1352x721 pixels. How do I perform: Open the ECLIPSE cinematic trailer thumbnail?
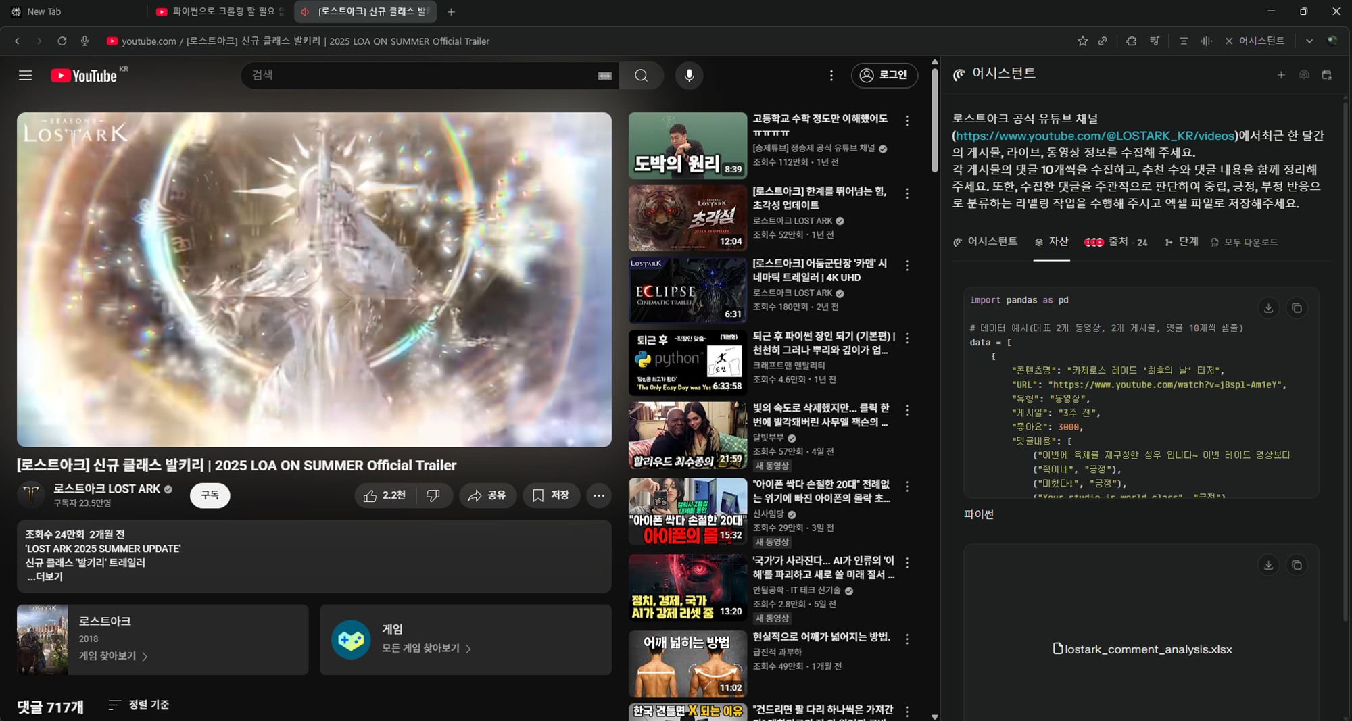click(687, 291)
